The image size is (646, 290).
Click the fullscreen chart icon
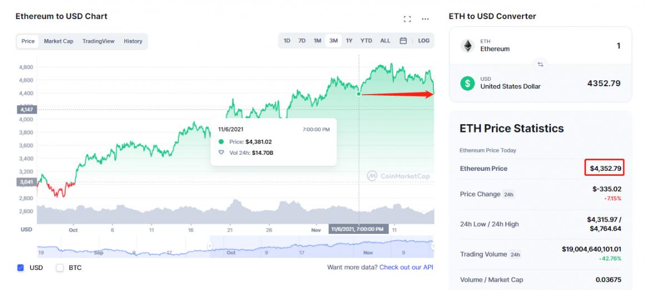tap(407, 19)
